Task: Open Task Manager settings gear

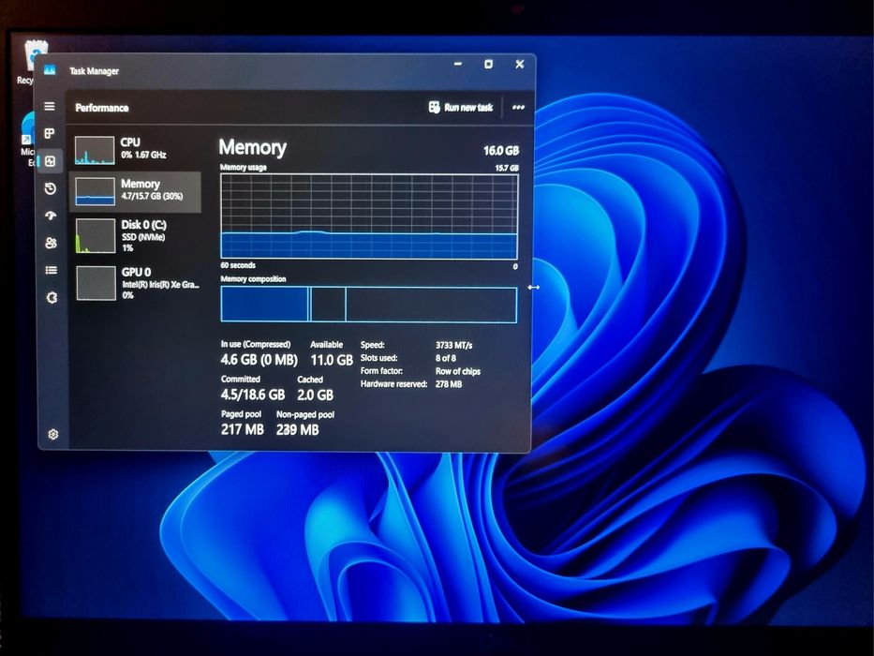Action: 53,434
